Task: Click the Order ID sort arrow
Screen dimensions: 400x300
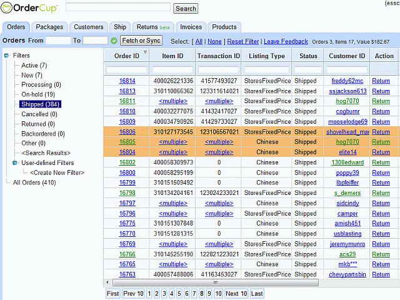Action: click(145, 53)
